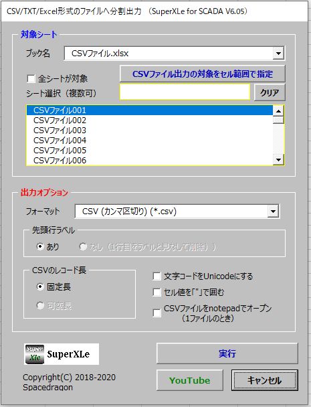Viewport: 311px width, 407px height.
Task: Select CSVファイル004 in the sheet list
Action: [150, 141]
